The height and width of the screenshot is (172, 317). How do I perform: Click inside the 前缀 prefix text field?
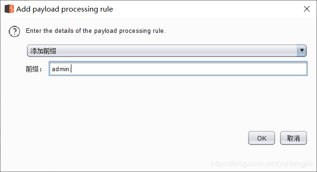click(x=178, y=69)
